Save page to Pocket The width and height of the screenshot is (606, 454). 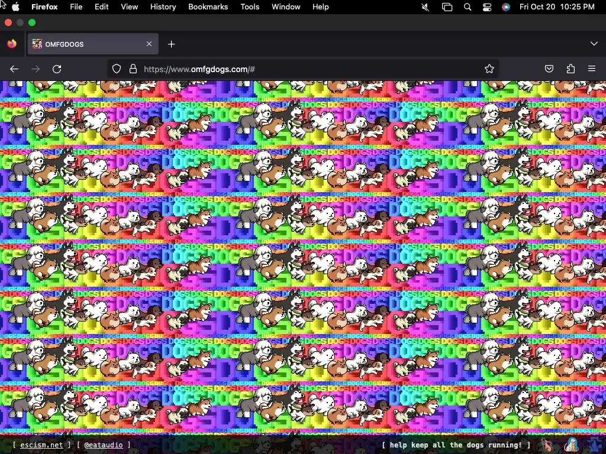[x=549, y=69]
